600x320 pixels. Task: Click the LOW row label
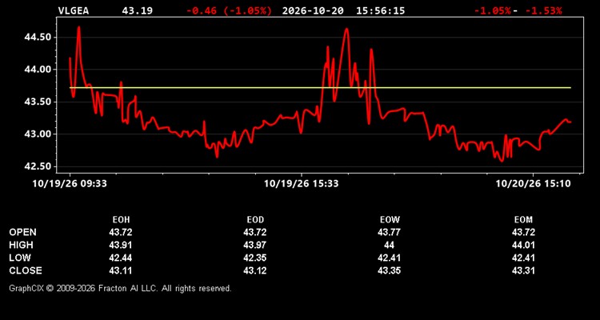[20, 258]
